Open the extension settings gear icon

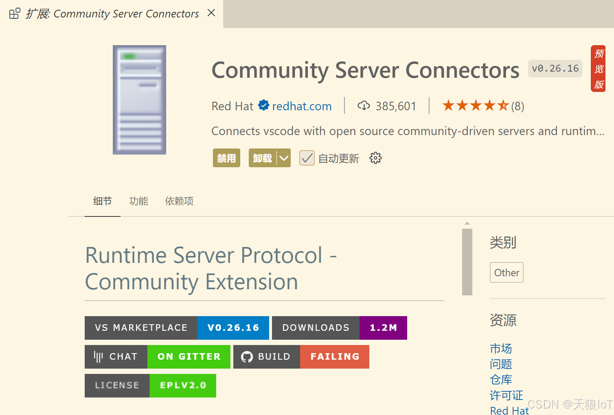375,158
